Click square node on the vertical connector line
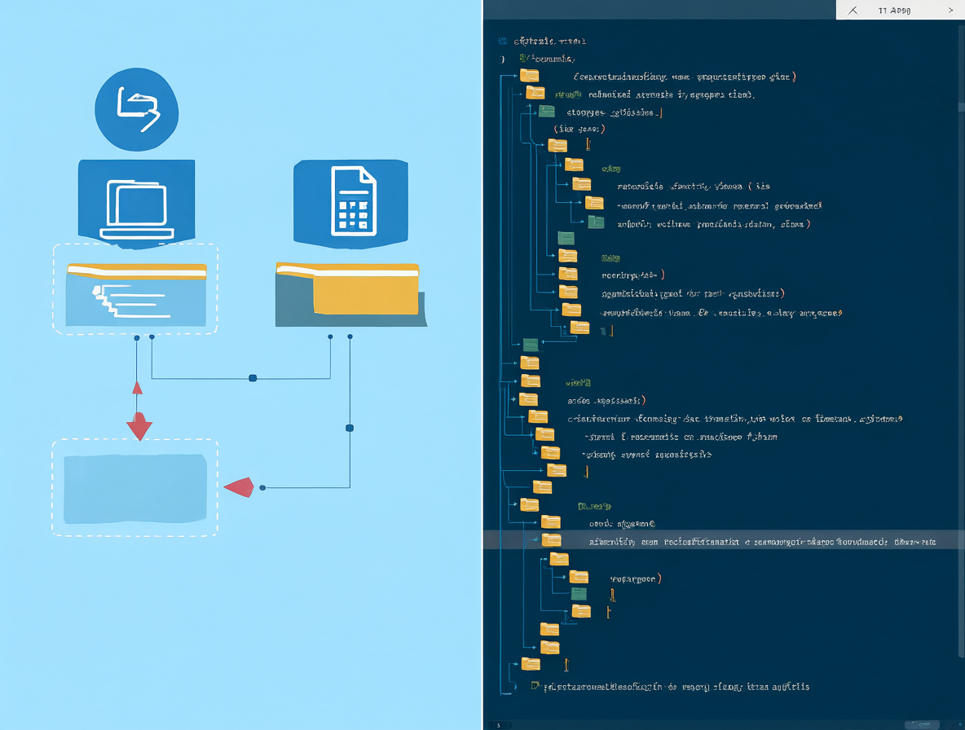 click(x=350, y=428)
